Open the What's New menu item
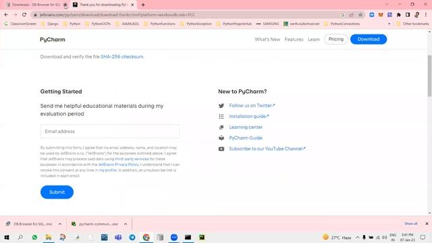432x243 pixels. tap(267, 39)
